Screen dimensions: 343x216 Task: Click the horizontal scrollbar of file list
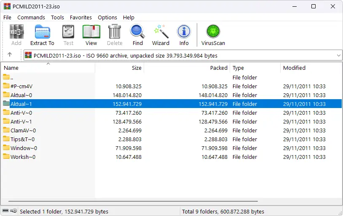tap(133, 201)
